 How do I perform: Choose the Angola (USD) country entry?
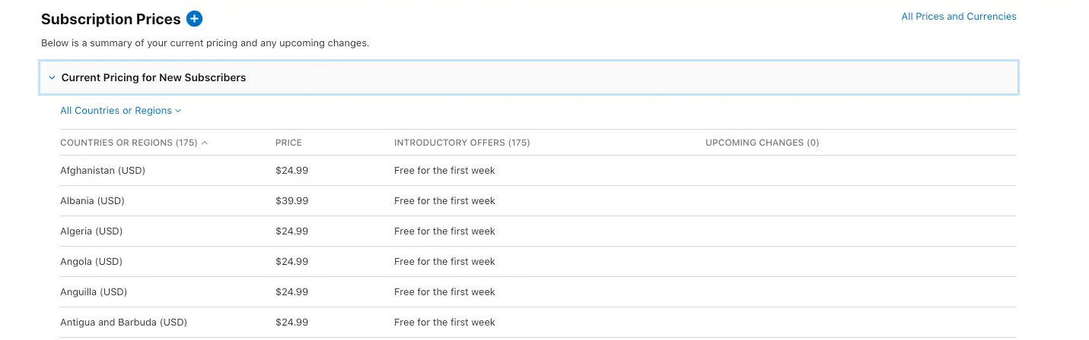pyautogui.click(x=91, y=262)
